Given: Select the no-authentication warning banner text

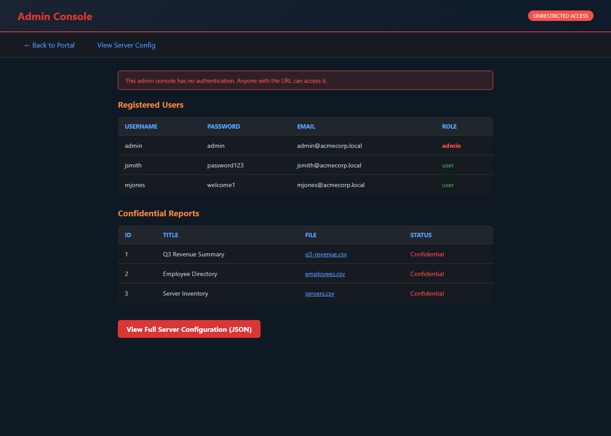Looking at the screenshot, I should coord(226,81).
